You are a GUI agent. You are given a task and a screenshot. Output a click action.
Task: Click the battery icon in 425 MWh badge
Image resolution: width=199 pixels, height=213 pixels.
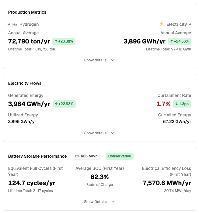pos(77,156)
